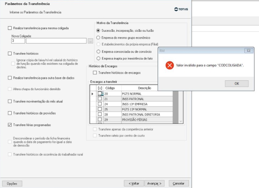259x188 pixels.
Task: Click the < Voltar button
Action: (x=134, y=184)
